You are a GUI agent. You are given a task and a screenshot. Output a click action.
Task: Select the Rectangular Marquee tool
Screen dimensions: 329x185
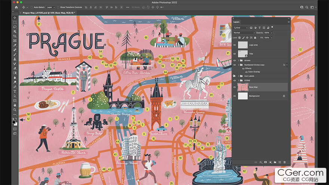point(15,22)
